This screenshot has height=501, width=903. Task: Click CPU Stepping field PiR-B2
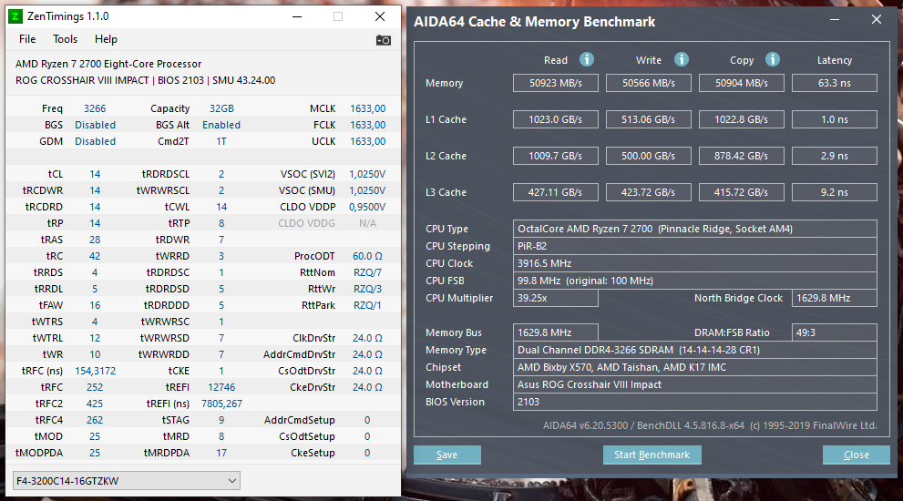pos(695,246)
